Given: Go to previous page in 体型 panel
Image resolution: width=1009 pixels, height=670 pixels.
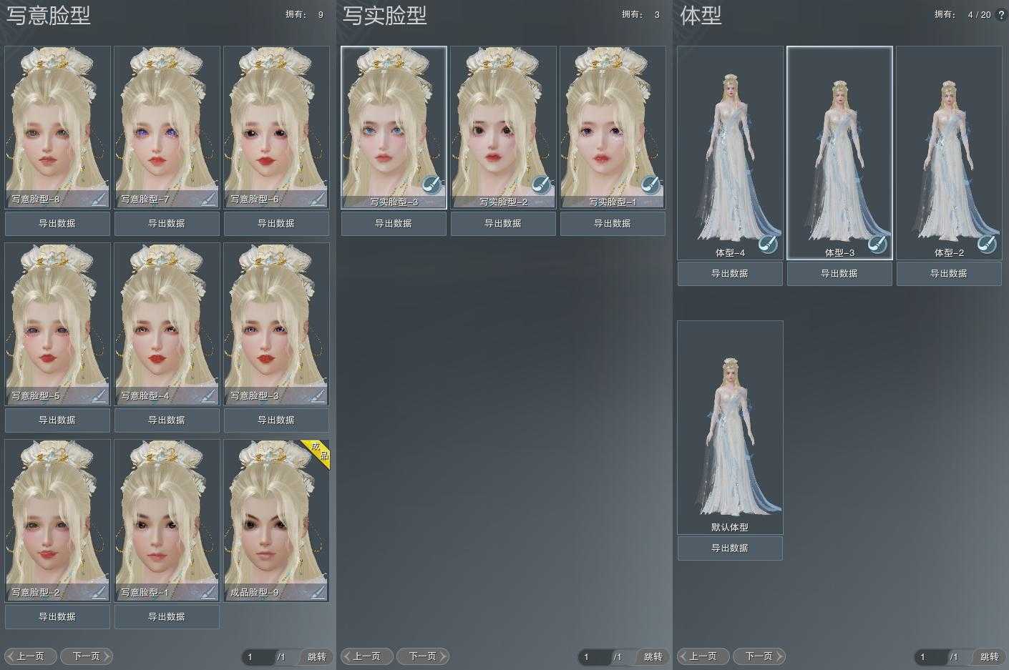Looking at the screenshot, I should click(703, 656).
